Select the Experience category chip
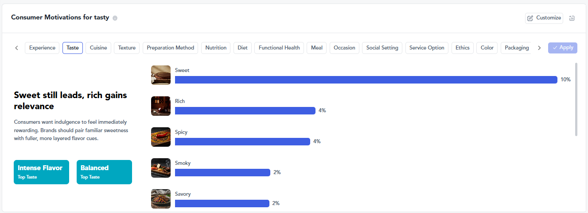The height and width of the screenshot is (213, 588). pyautogui.click(x=42, y=48)
